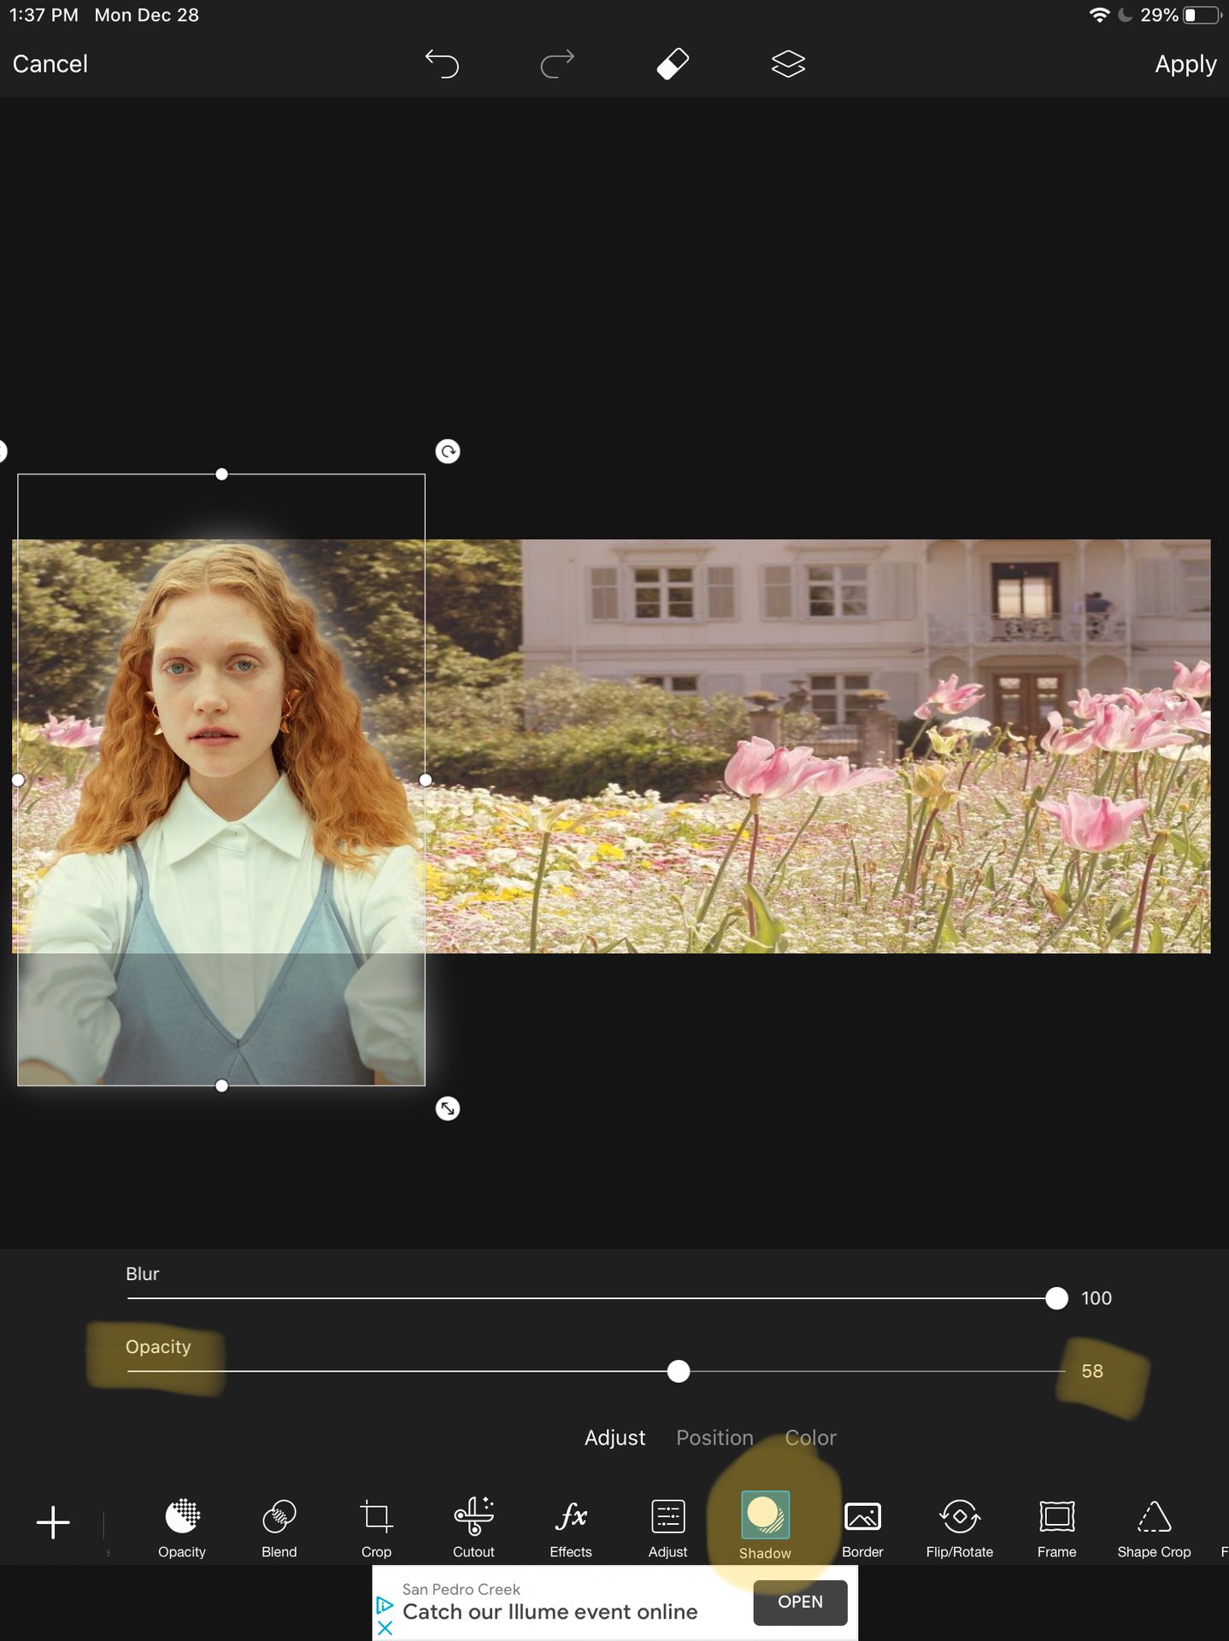Switch to the Position shadow tab
The width and height of the screenshot is (1229, 1641).
coord(714,1438)
